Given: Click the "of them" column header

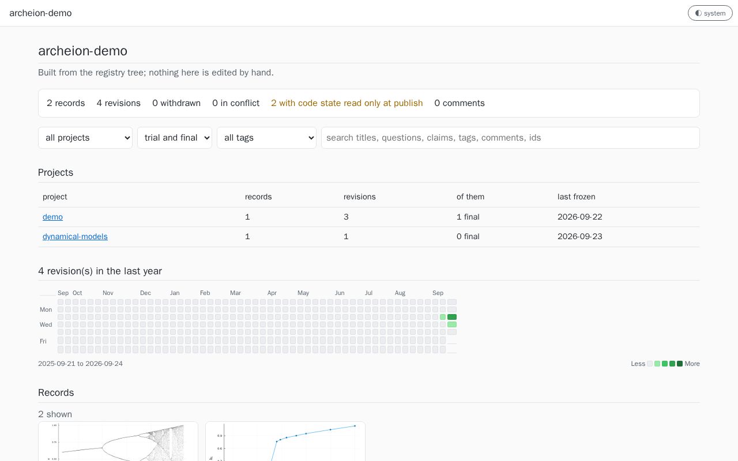Looking at the screenshot, I should (470, 197).
